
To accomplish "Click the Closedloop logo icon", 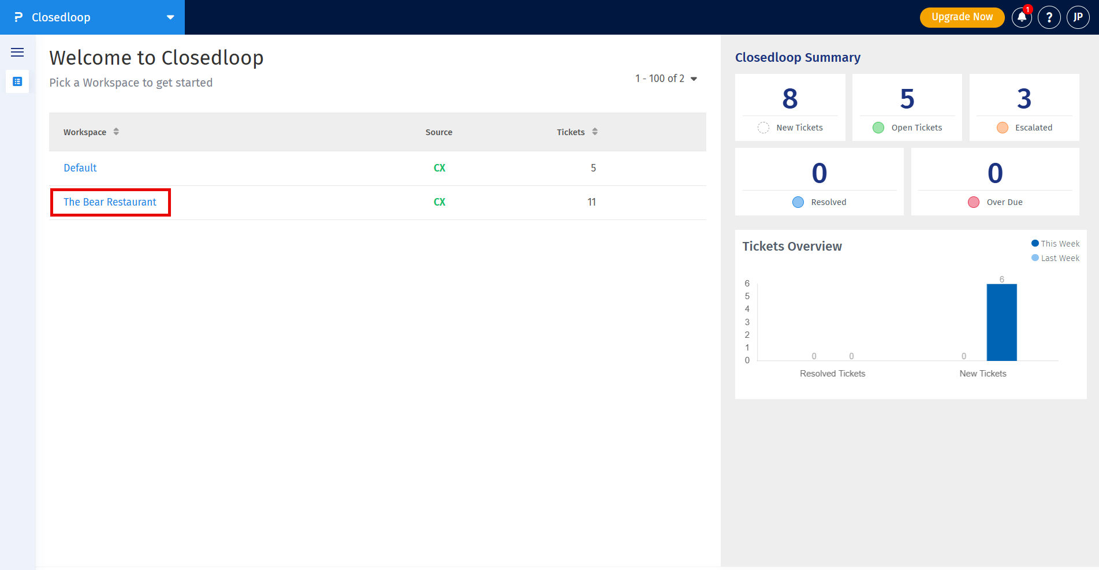I will (18, 17).
